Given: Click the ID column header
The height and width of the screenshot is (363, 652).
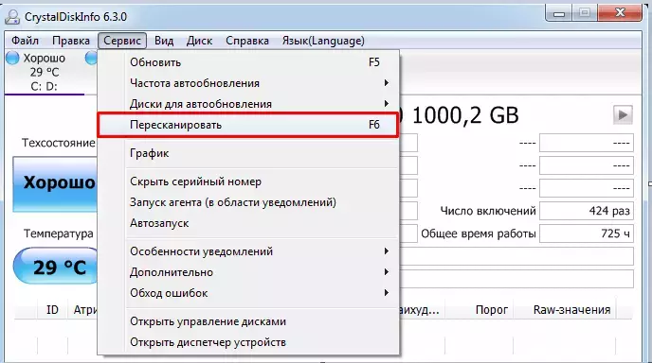Looking at the screenshot, I should [52, 310].
